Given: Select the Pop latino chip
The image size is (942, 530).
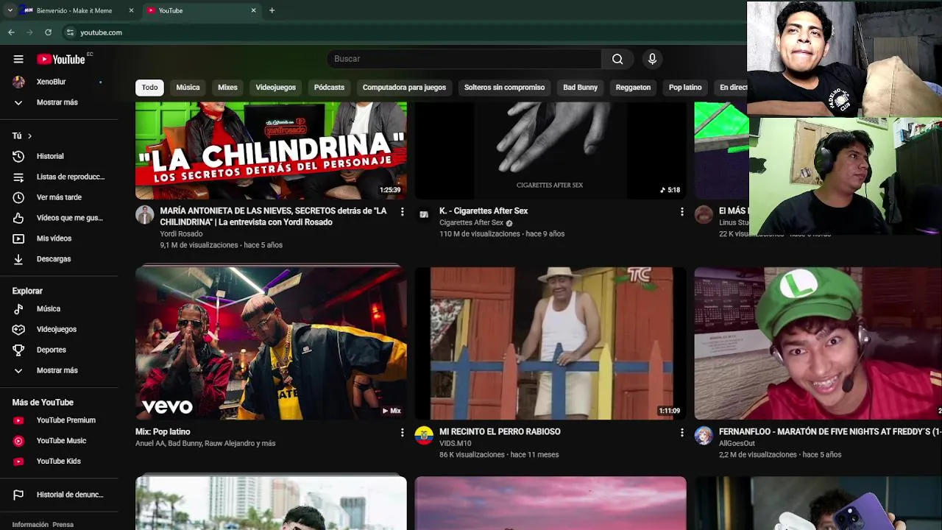Looking at the screenshot, I should click(x=685, y=88).
